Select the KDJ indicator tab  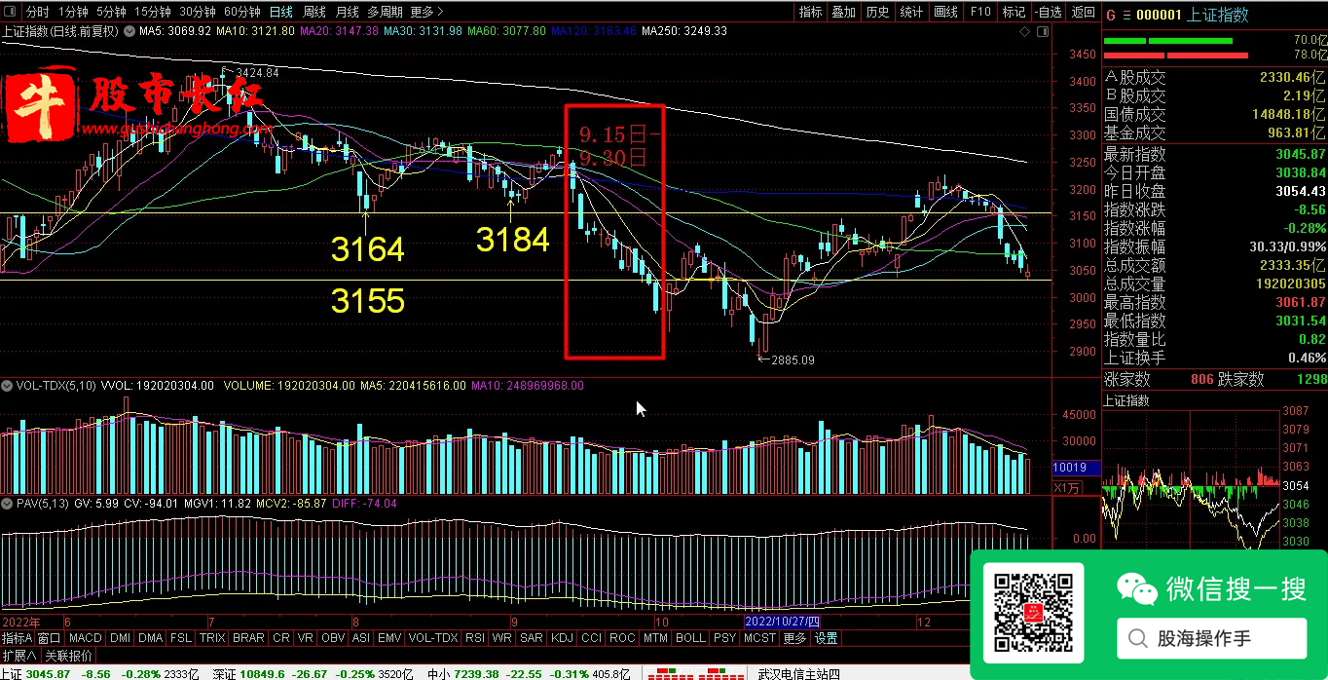(562, 638)
